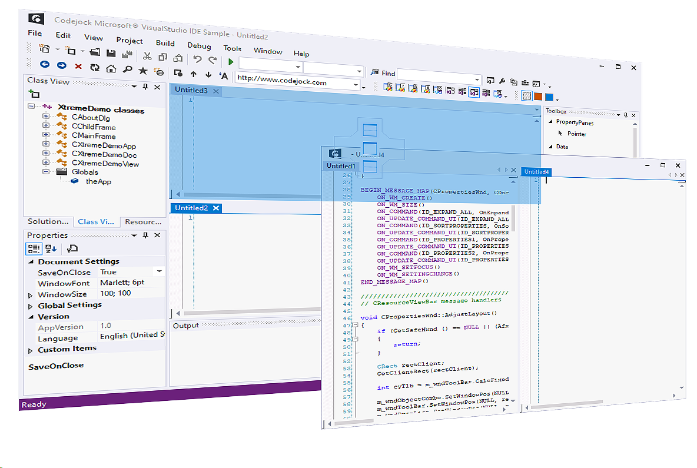Switch to the Untitled2 document tab
697x468 pixels.
pos(191,208)
